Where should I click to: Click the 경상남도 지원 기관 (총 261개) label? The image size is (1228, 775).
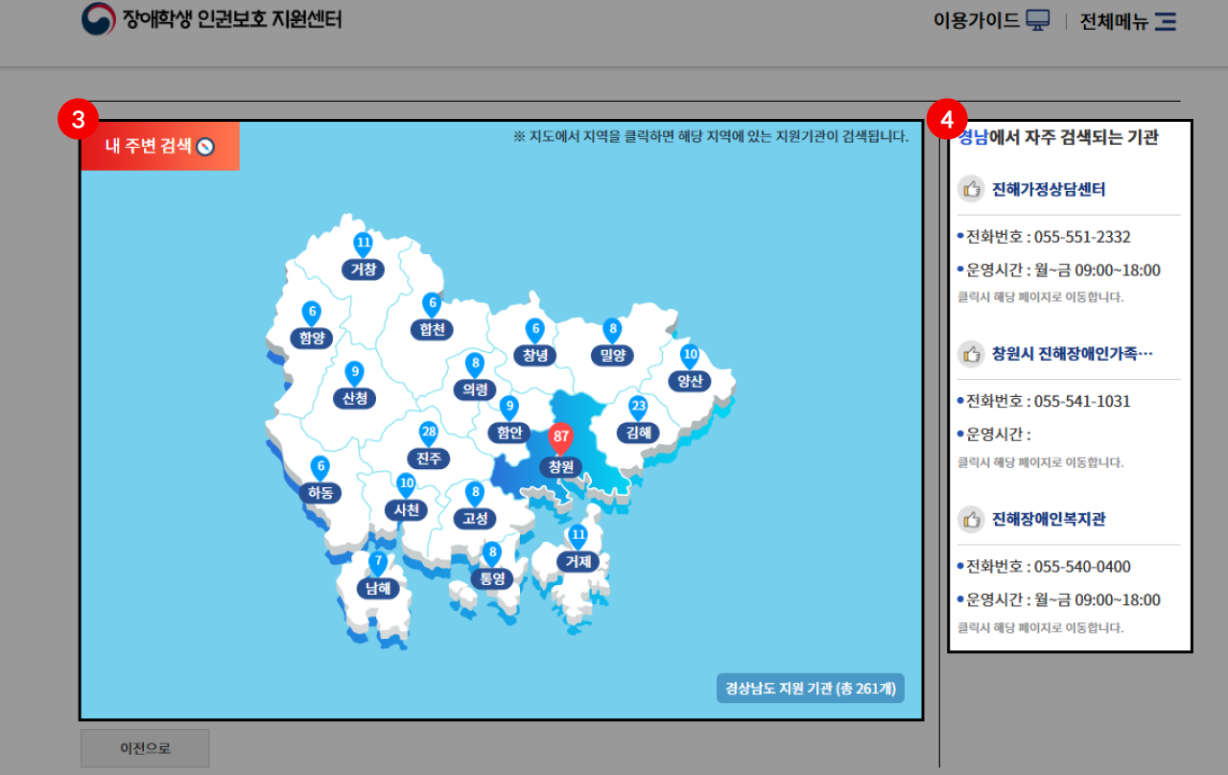(x=811, y=688)
